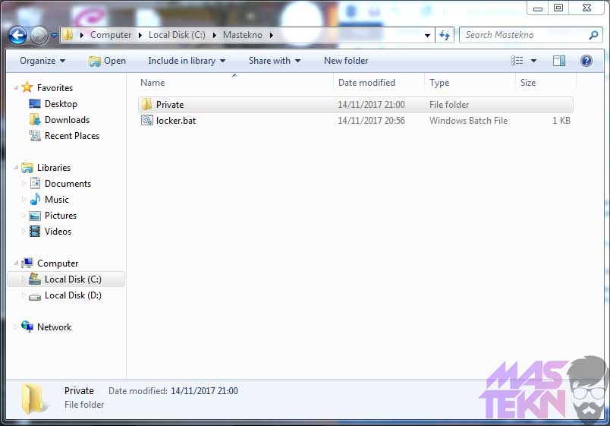Click the Private folder icon in list
The width and height of the screenshot is (610, 426).
tap(146, 104)
